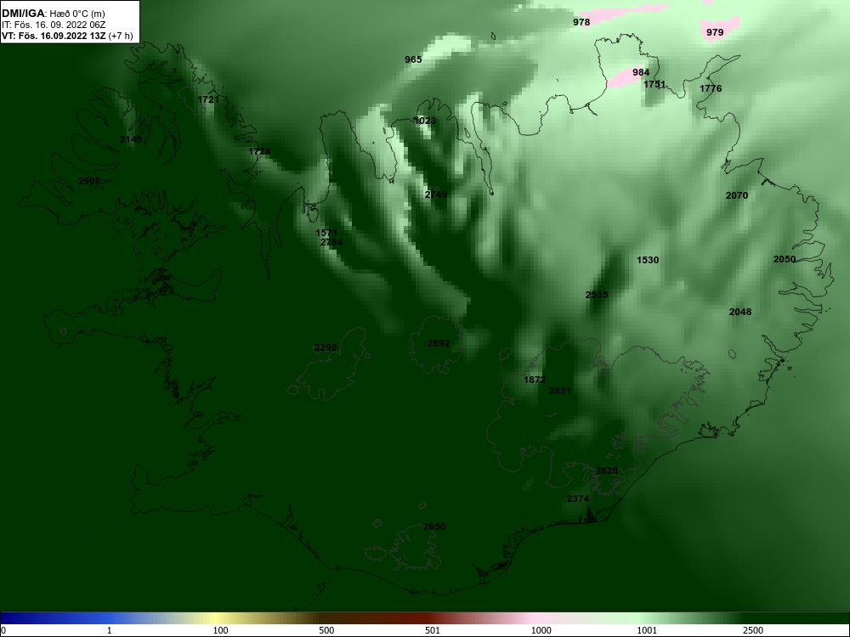Click the 2535 height label
This screenshot has width=850, height=637.
tap(597, 295)
